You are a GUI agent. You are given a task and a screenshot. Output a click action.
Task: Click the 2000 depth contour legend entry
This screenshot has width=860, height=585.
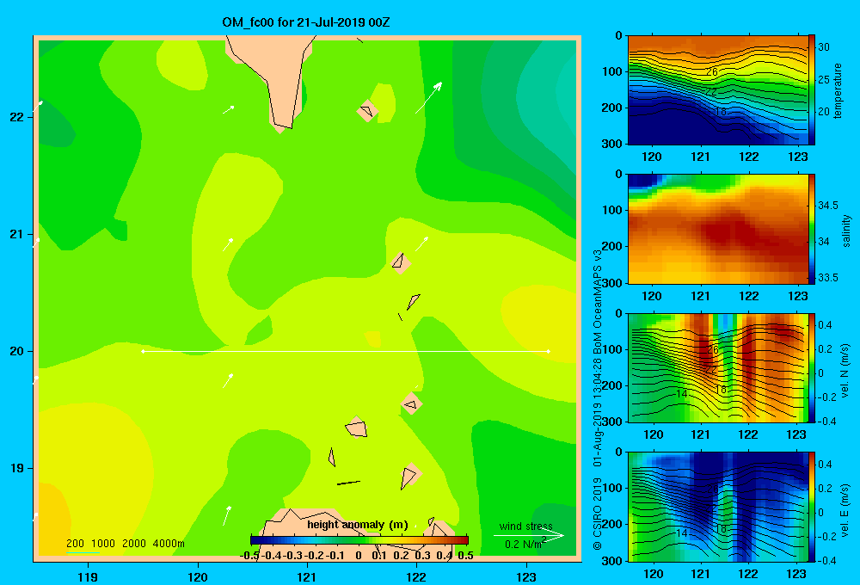pos(134,544)
